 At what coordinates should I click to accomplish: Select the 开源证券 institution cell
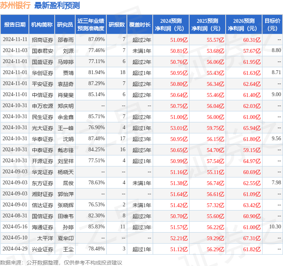pyautogui.click(x=43, y=161)
